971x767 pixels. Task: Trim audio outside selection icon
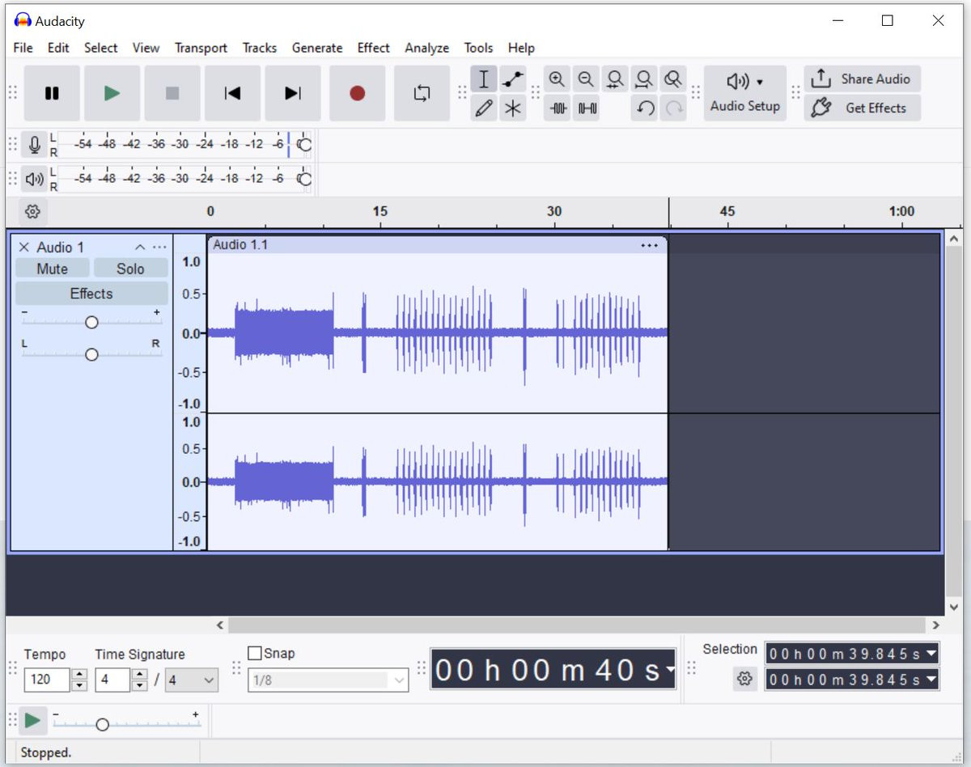[x=557, y=108]
